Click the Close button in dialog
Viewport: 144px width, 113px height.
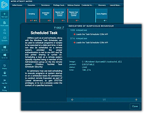tap(135, 106)
